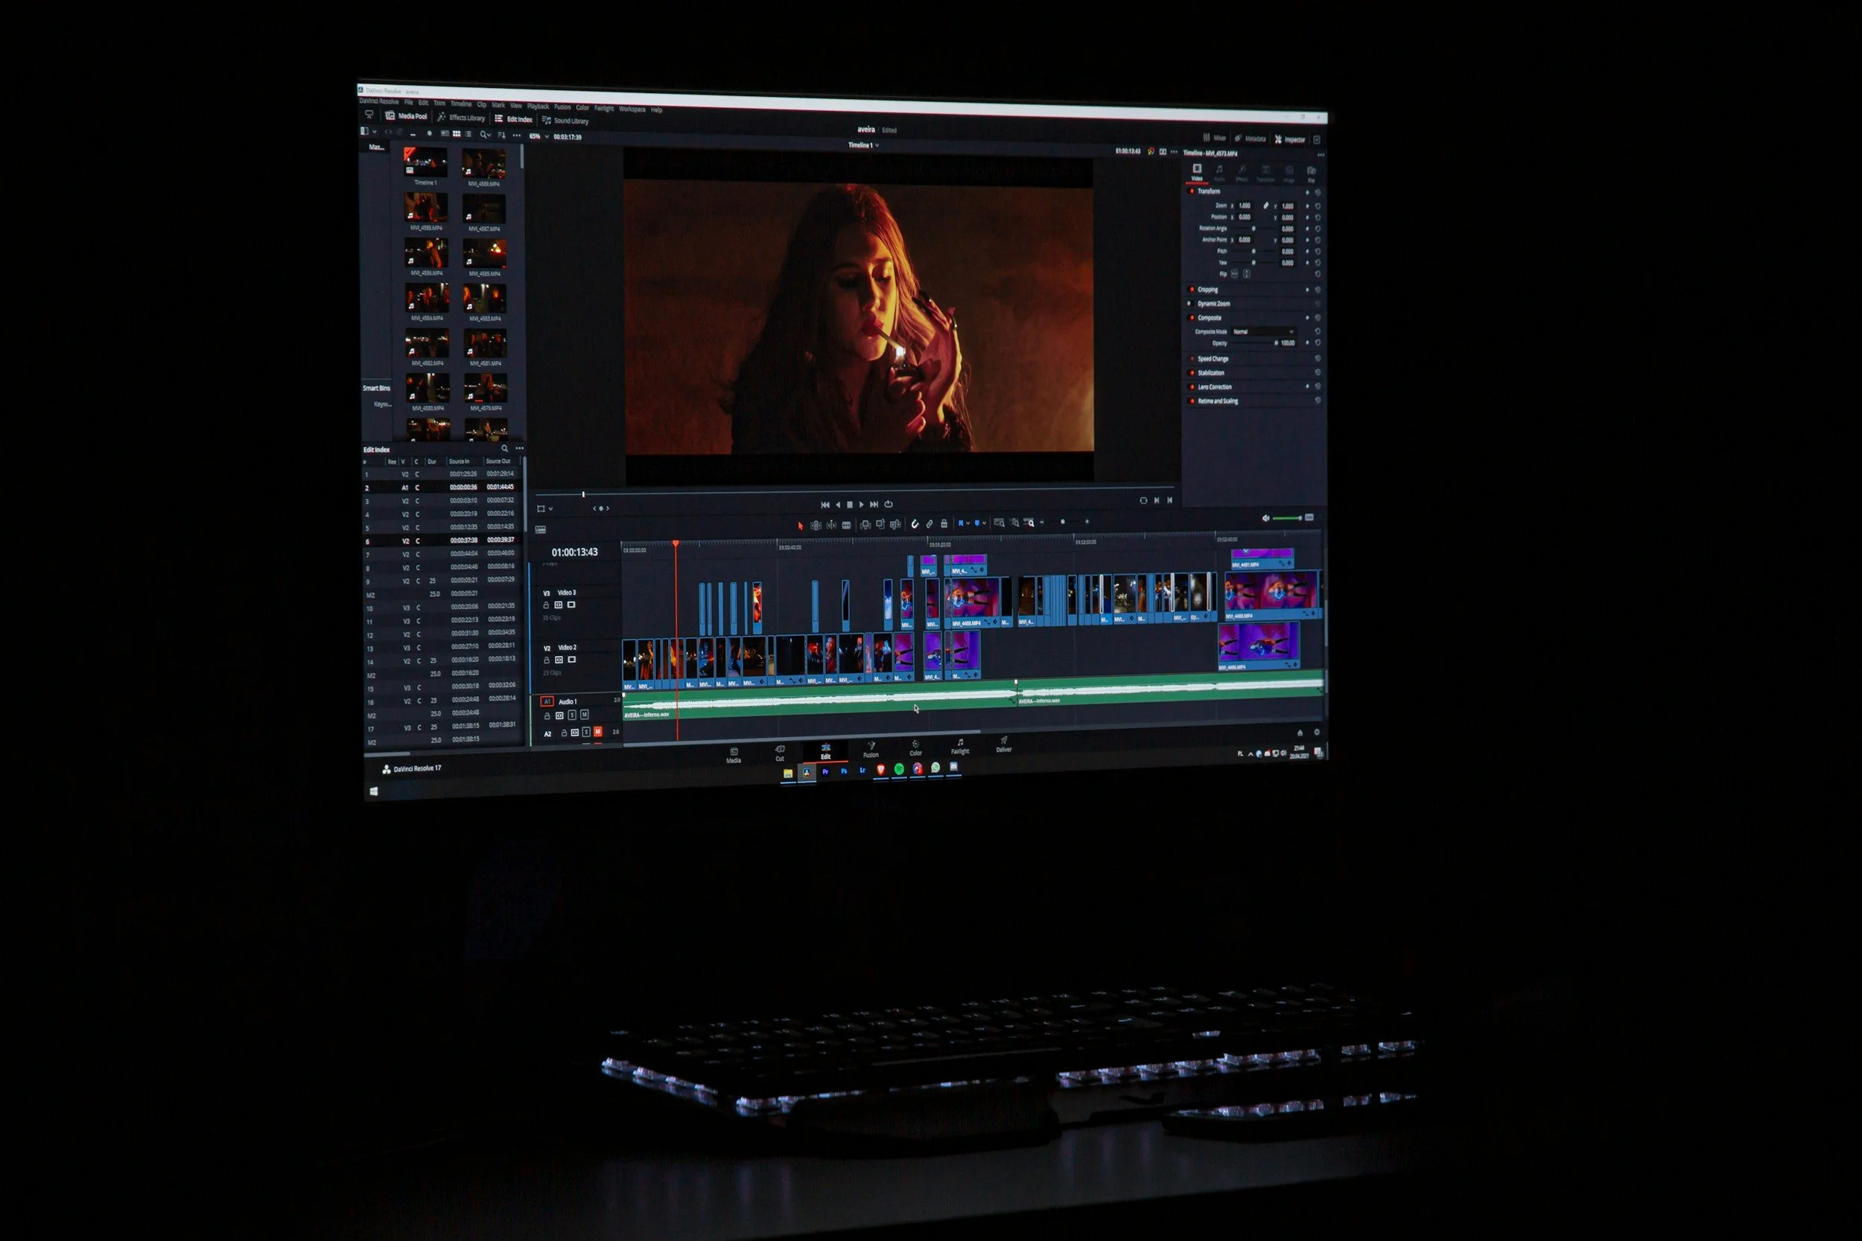Click the custom zoom icon
This screenshot has width=1862, height=1241.
(1029, 523)
